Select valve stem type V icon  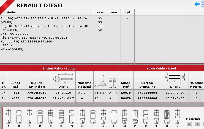[x=177, y=117]
